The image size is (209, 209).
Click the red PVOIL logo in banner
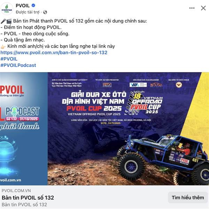pos(12,90)
